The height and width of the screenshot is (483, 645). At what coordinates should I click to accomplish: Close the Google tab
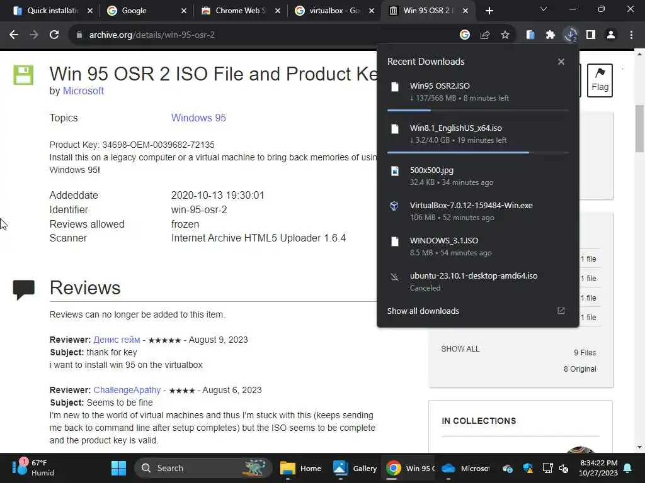pyautogui.click(x=184, y=11)
